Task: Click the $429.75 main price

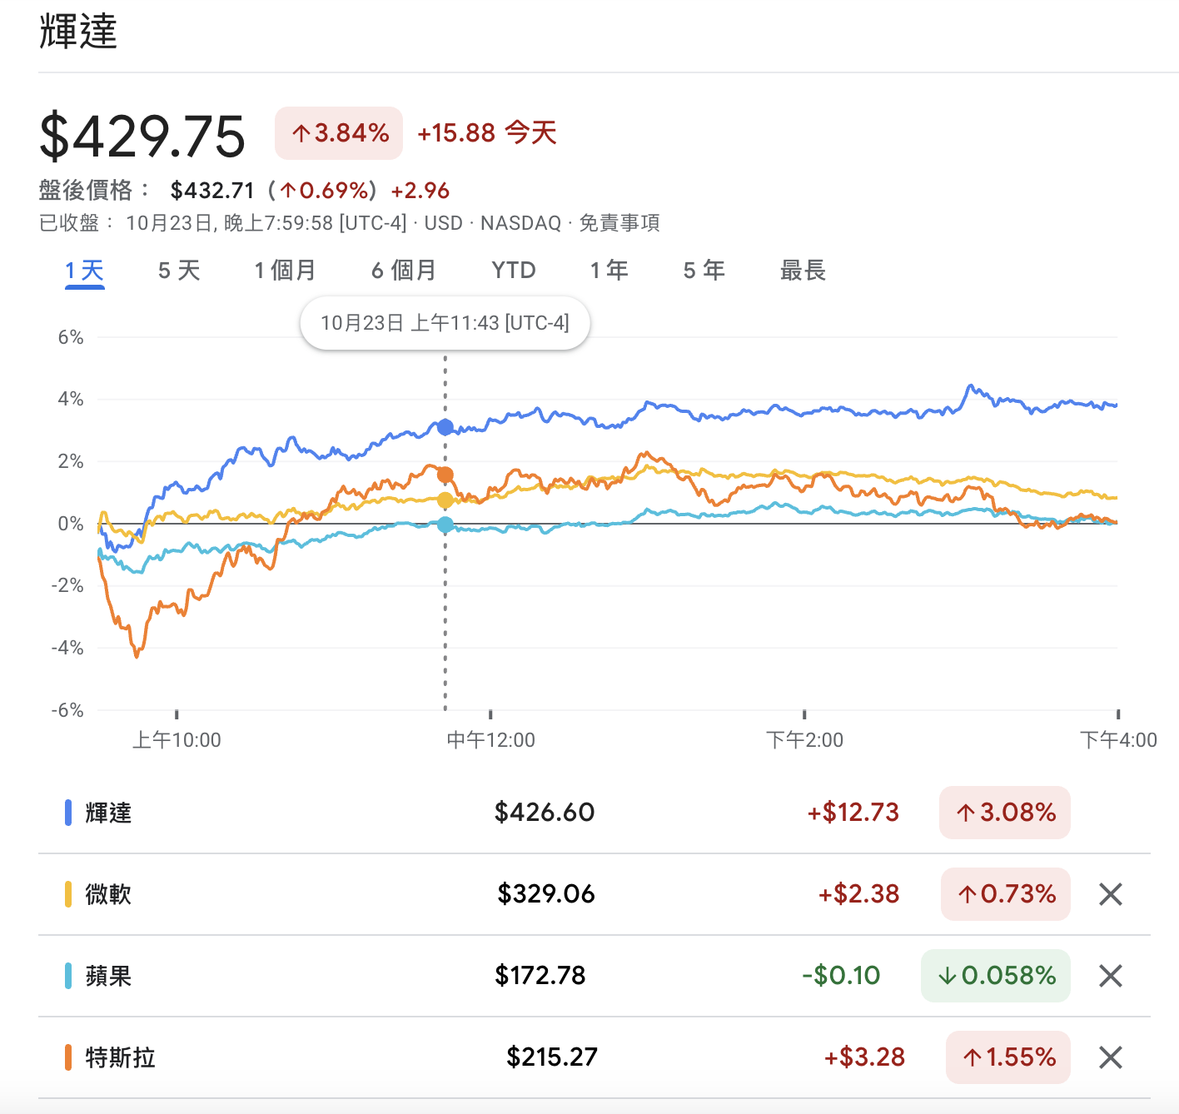Action: 142,136
